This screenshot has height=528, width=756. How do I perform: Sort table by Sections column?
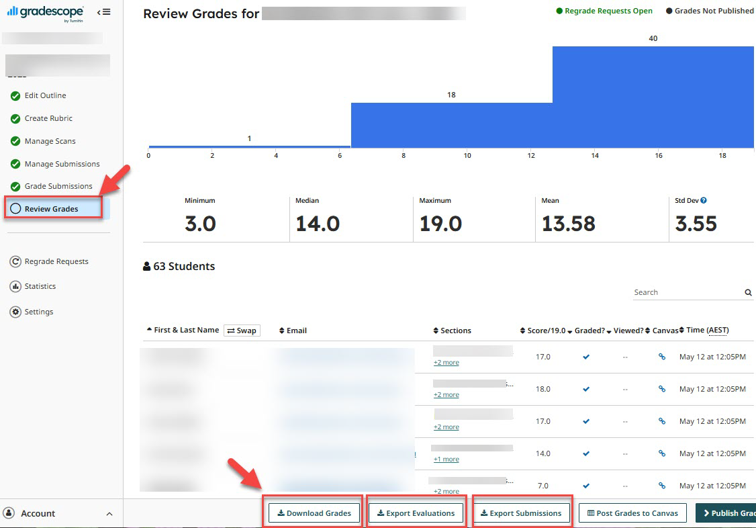pos(453,331)
